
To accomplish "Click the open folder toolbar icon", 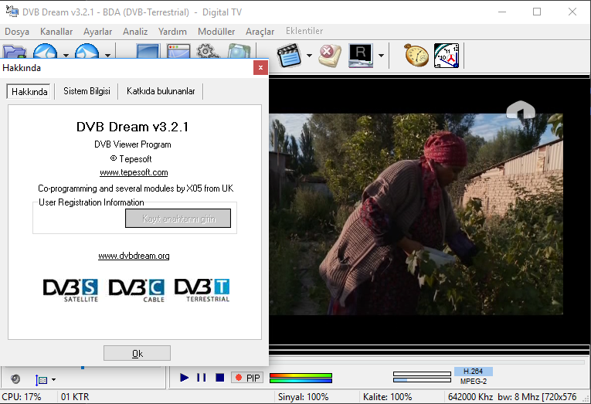I will (x=15, y=51).
